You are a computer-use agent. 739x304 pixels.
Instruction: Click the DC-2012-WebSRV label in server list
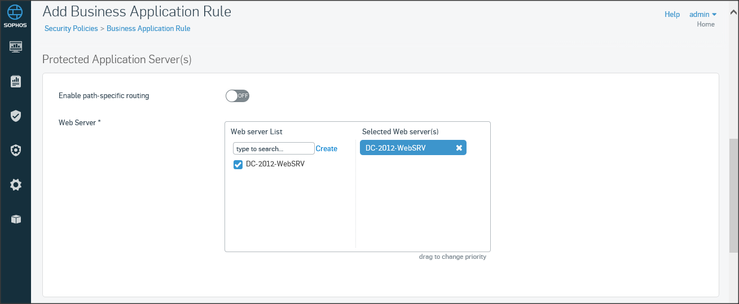275,164
